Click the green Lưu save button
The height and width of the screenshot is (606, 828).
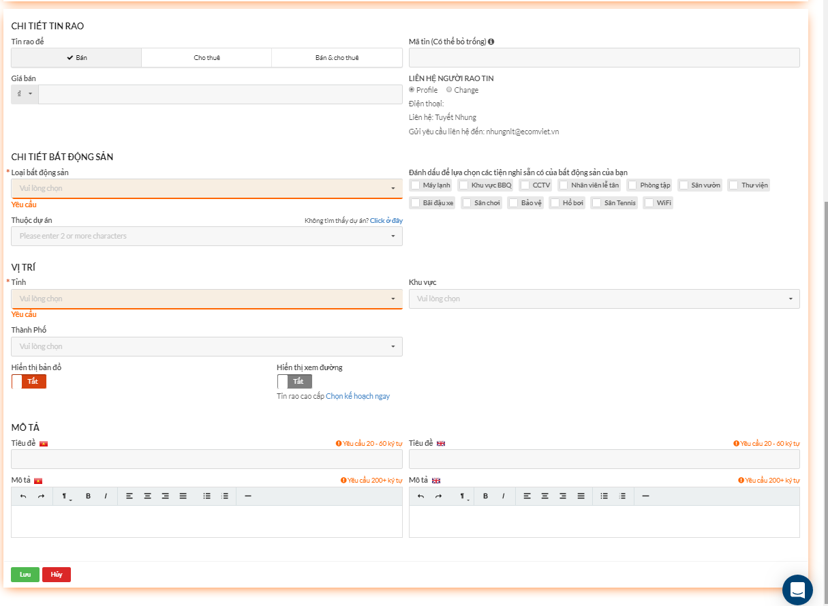[25, 575]
